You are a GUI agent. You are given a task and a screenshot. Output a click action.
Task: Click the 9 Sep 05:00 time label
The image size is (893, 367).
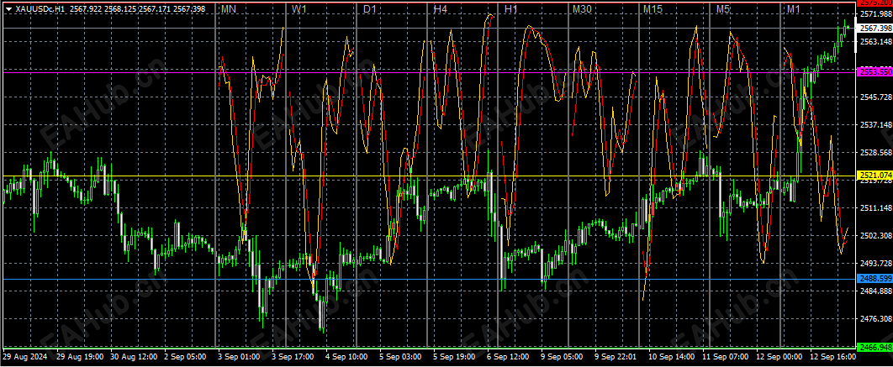point(561,357)
